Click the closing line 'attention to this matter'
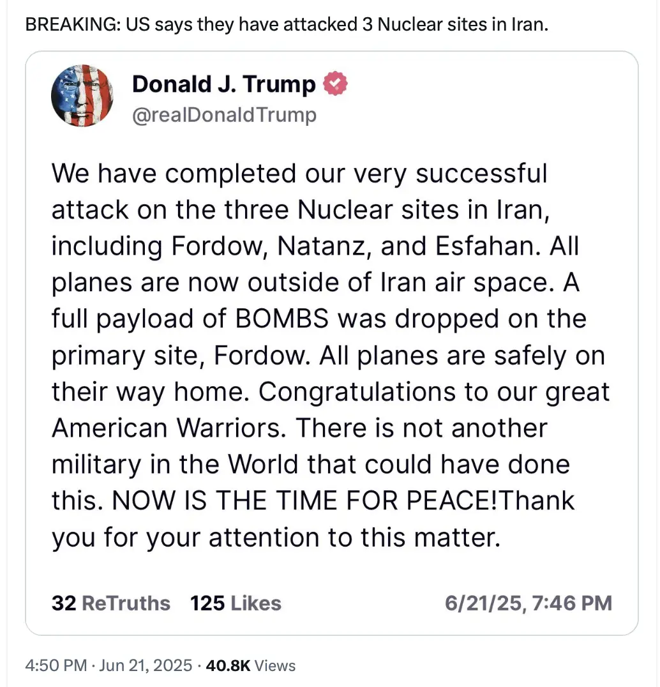660x687 pixels. point(354,538)
